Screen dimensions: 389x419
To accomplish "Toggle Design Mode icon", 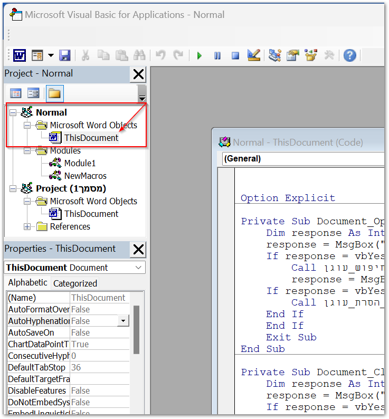I will (x=253, y=55).
